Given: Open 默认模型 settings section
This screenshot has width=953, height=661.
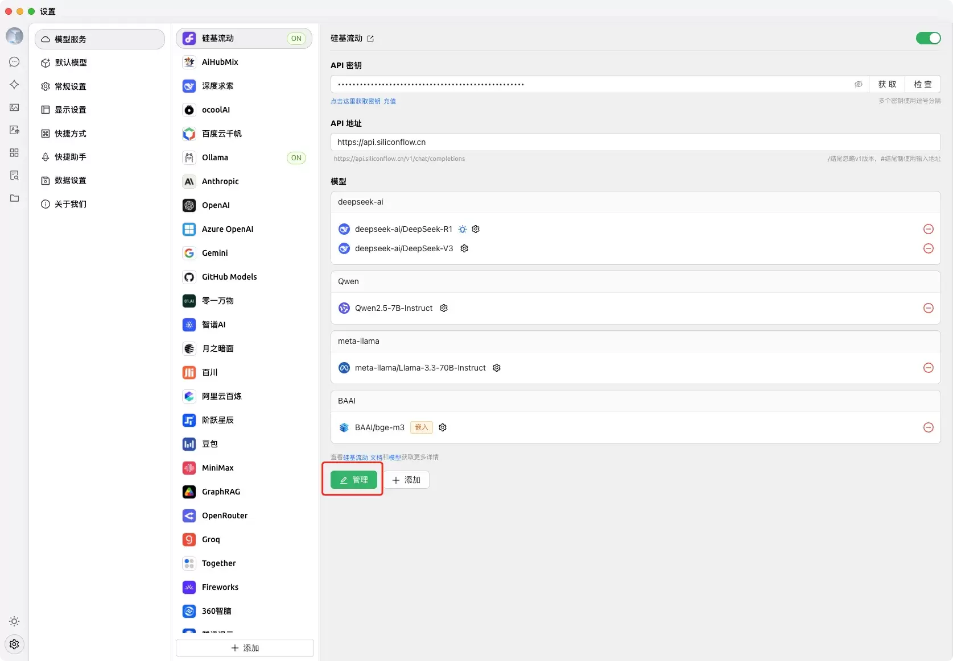Looking at the screenshot, I should pyautogui.click(x=100, y=63).
